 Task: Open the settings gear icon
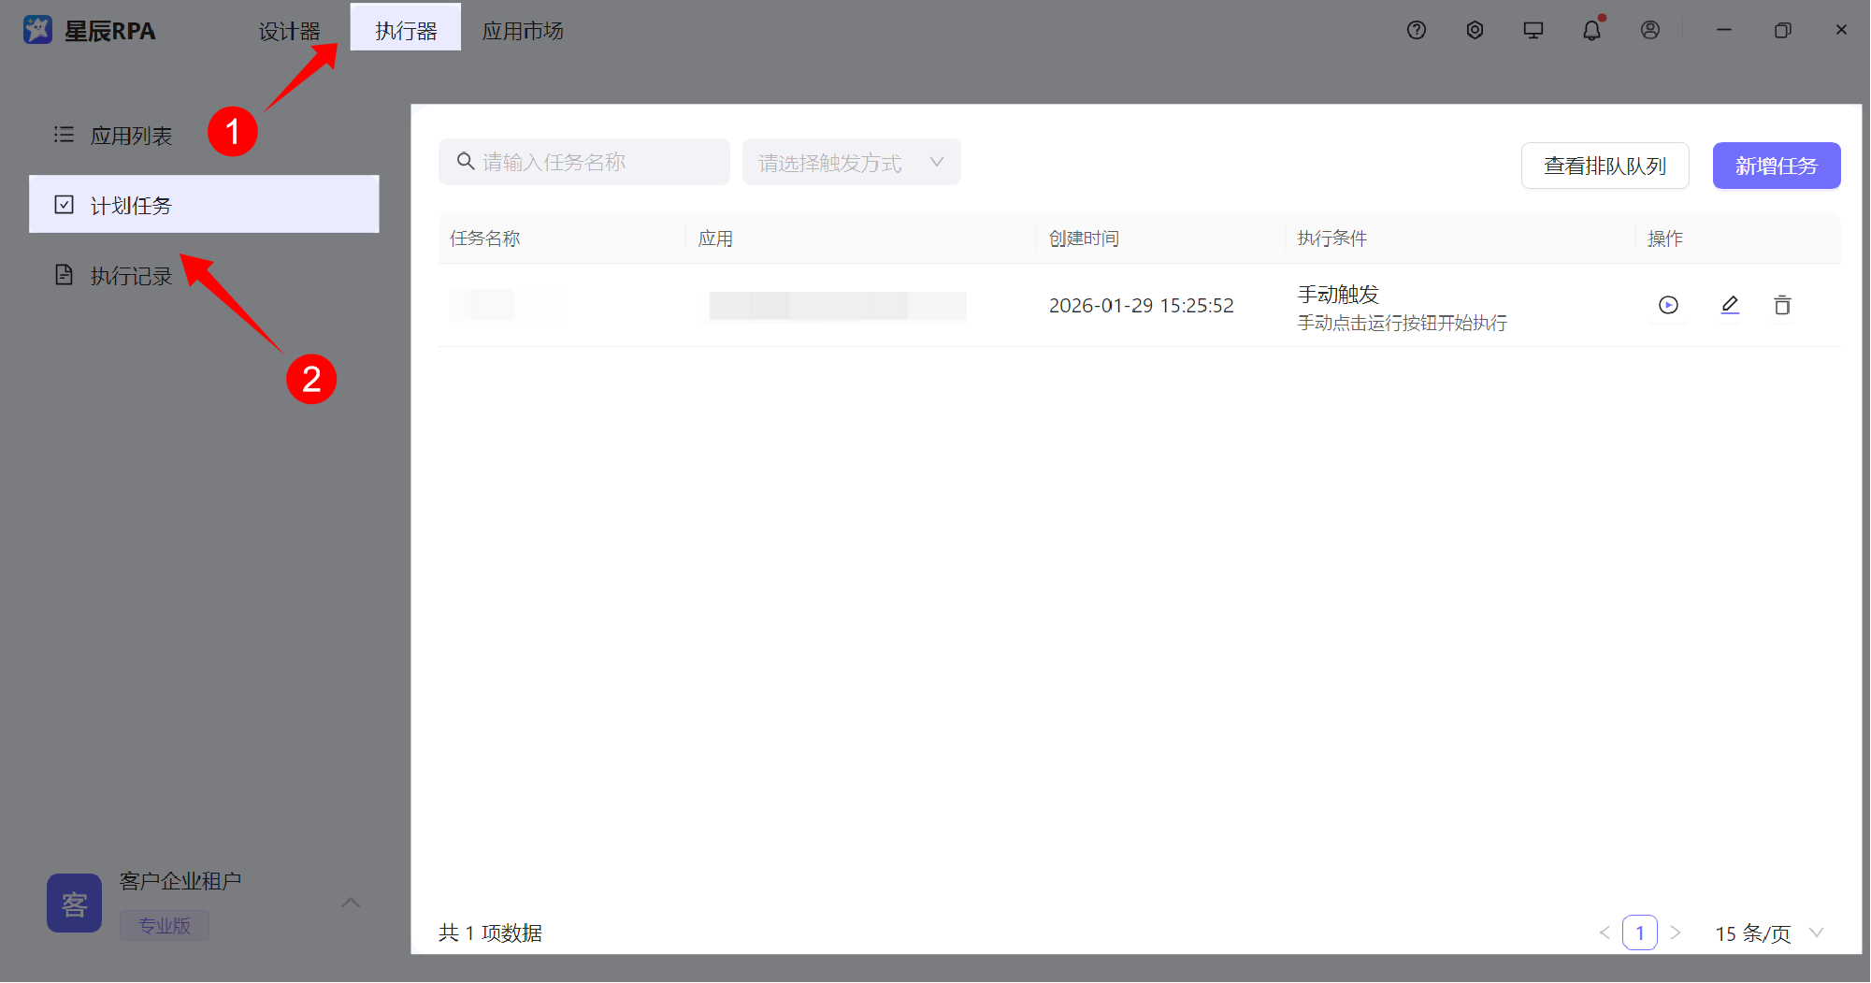(1475, 30)
